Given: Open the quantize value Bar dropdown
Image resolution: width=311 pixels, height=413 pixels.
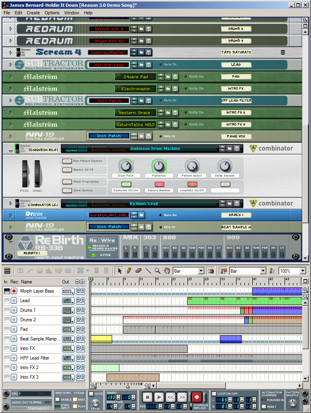Looking at the screenshot, I should [x=263, y=271].
